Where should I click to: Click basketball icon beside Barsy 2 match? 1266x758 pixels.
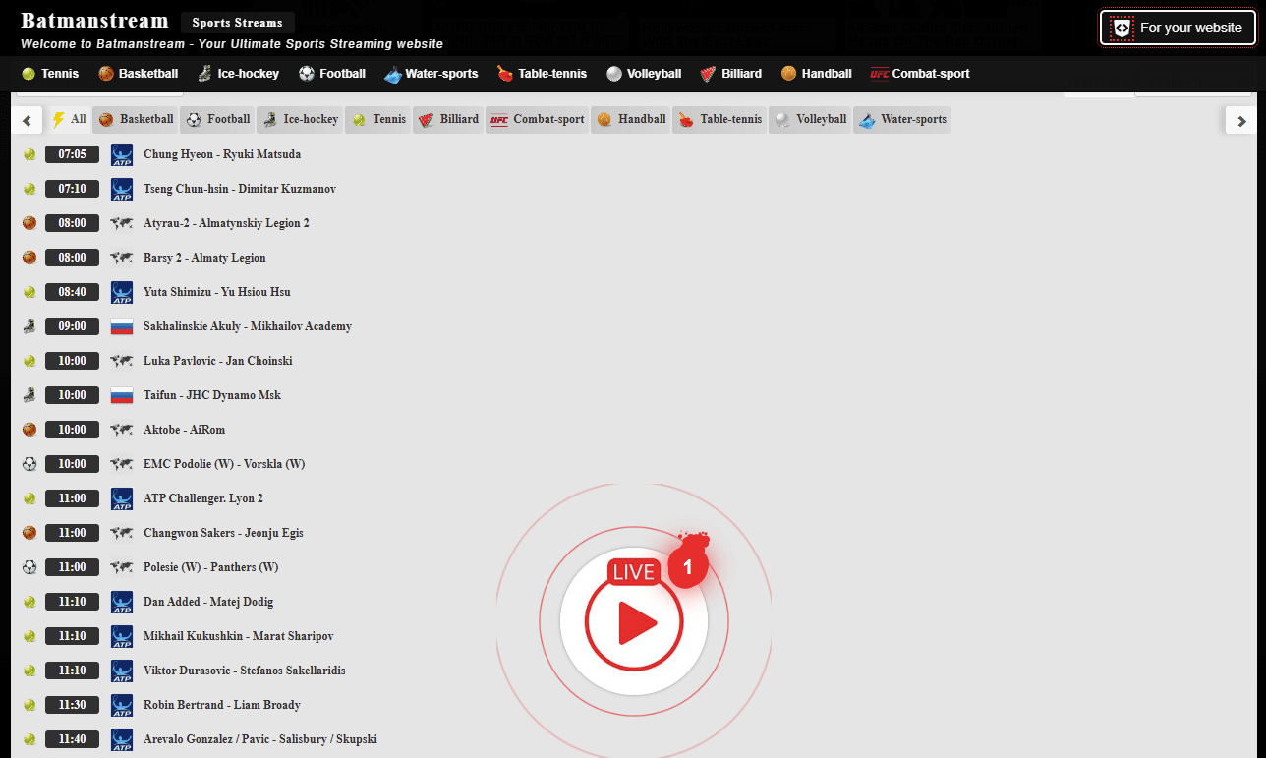pos(29,258)
